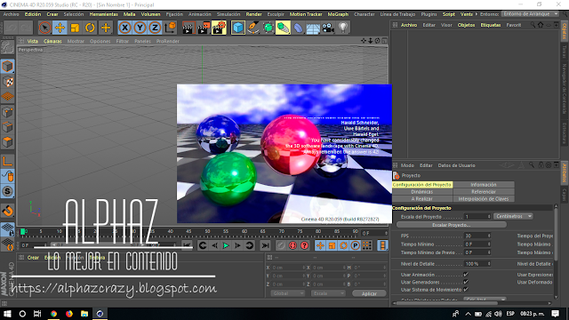Add a camera object from the toolbar
The width and height of the screenshot is (569, 320).
point(328,28)
